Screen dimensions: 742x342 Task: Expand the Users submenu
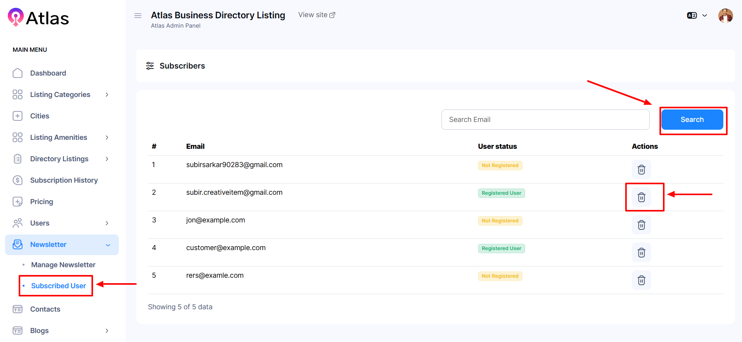click(x=40, y=223)
